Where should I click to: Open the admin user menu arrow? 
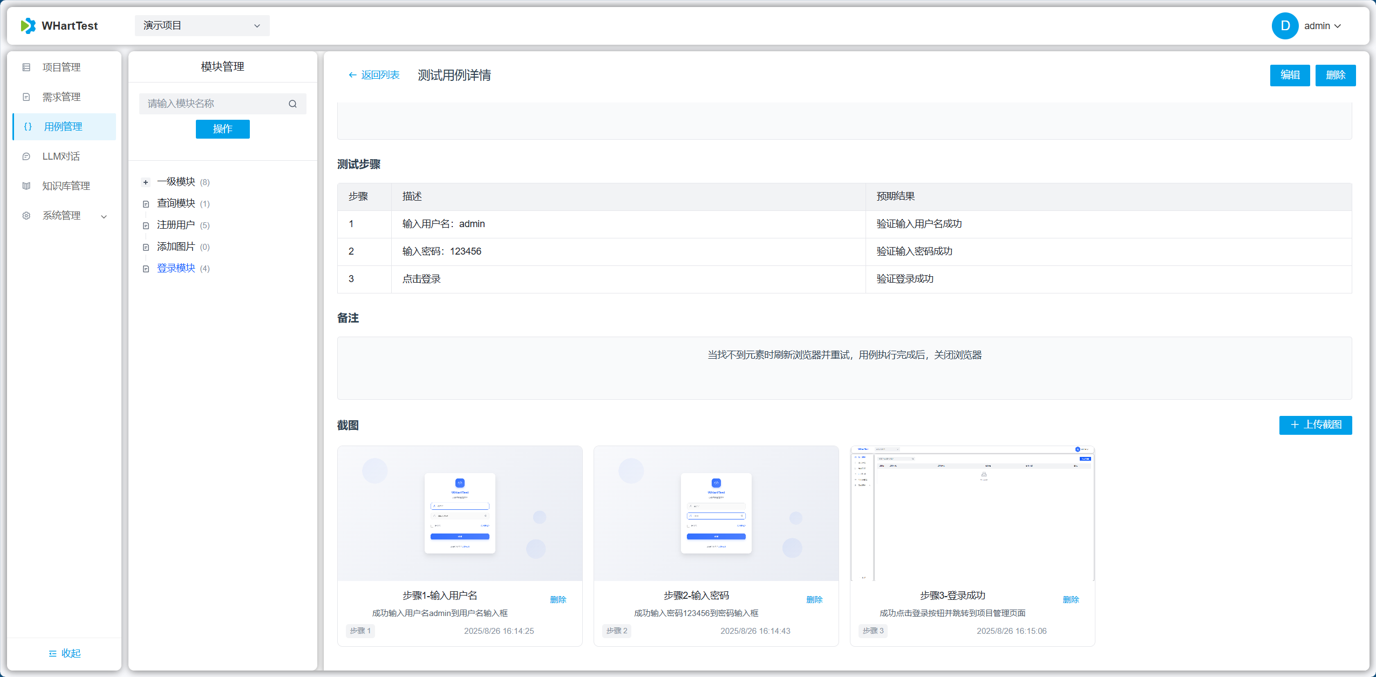coord(1338,26)
